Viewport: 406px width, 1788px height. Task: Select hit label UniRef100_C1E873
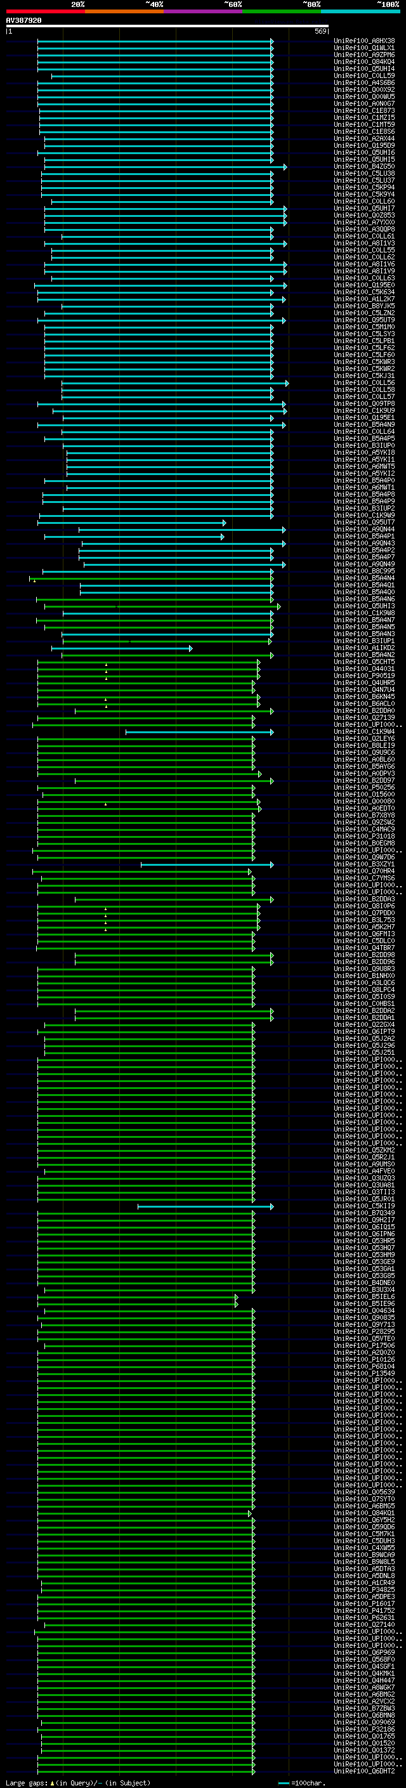coord(364,110)
